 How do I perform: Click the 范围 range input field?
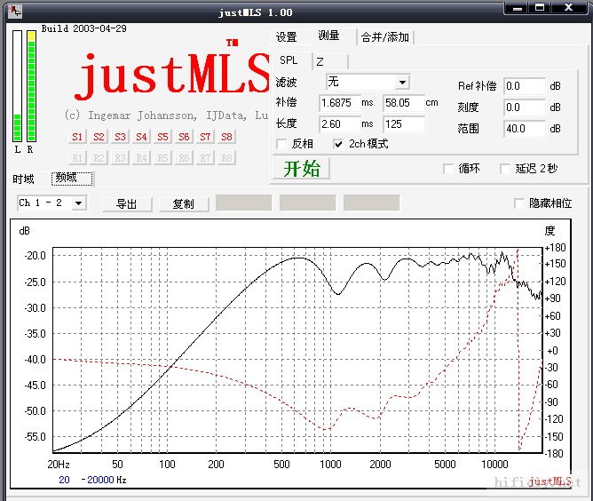(524, 129)
